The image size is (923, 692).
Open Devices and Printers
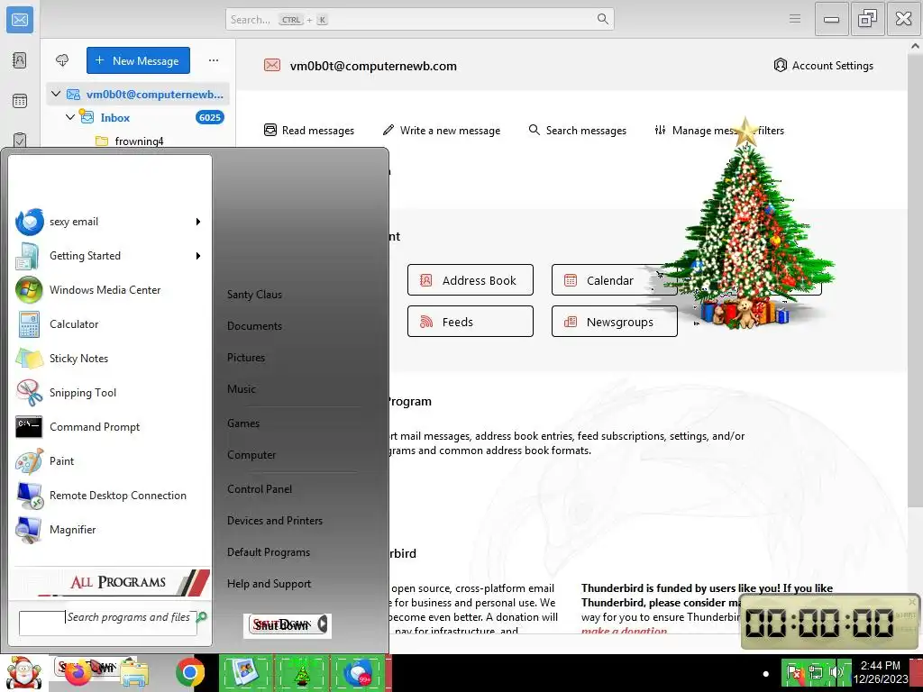(275, 521)
